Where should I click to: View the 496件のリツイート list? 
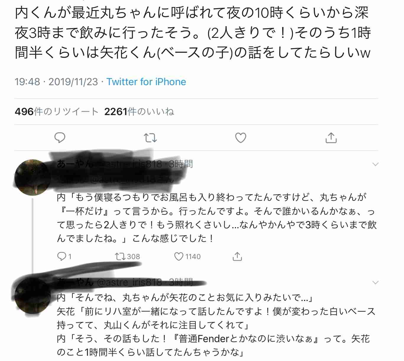click(x=56, y=111)
